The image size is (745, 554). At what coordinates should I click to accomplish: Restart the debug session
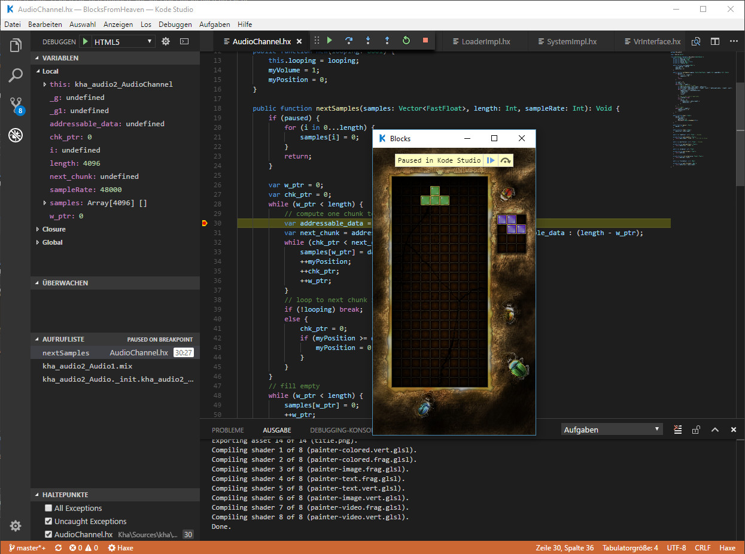(x=406, y=41)
